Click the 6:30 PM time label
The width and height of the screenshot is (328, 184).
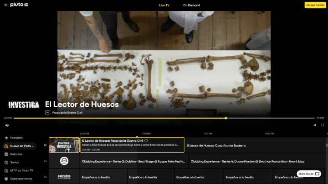click(85, 134)
